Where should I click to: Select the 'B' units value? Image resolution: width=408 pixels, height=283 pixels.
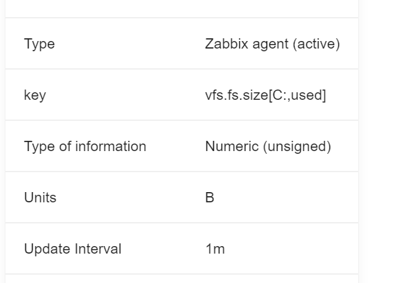[x=209, y=198]
